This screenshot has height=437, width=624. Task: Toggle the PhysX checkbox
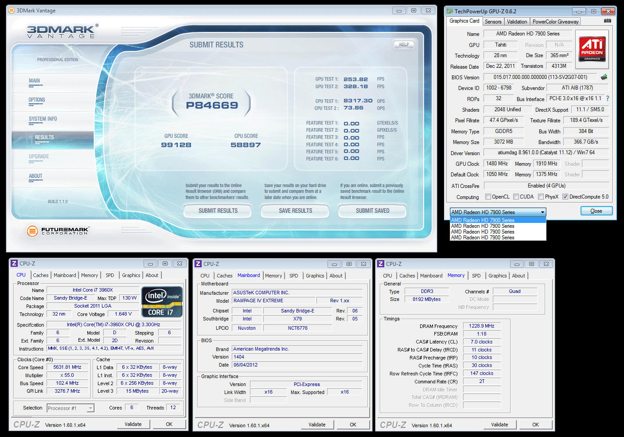tap(541, 197)
